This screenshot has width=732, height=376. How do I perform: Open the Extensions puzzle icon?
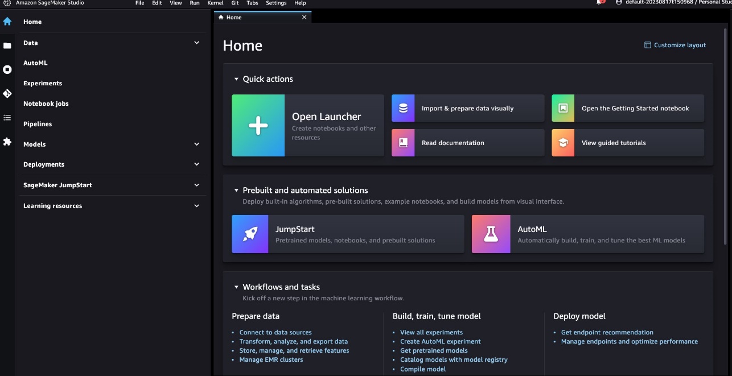[7, 142]
